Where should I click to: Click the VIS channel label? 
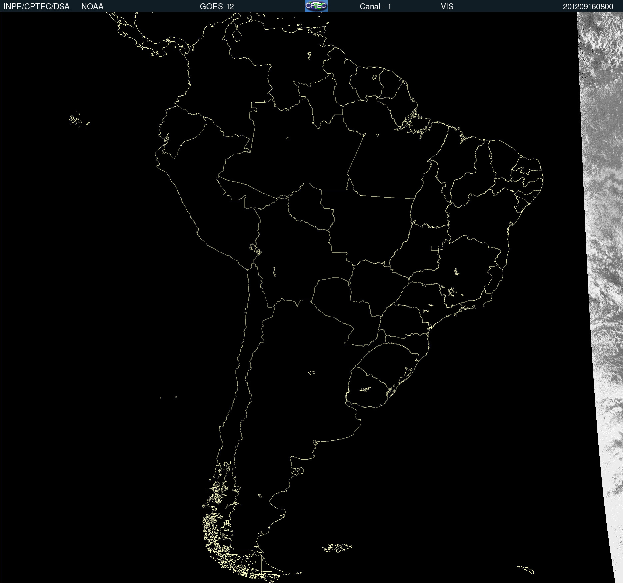447,7
